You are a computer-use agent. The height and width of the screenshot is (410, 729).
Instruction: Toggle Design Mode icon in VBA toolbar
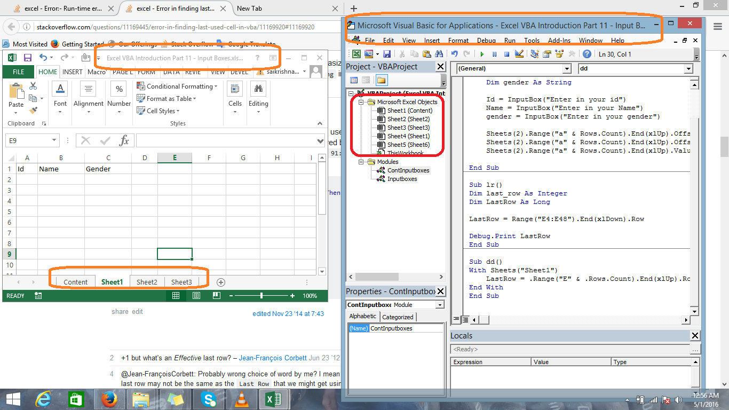(x=519, y=54)
